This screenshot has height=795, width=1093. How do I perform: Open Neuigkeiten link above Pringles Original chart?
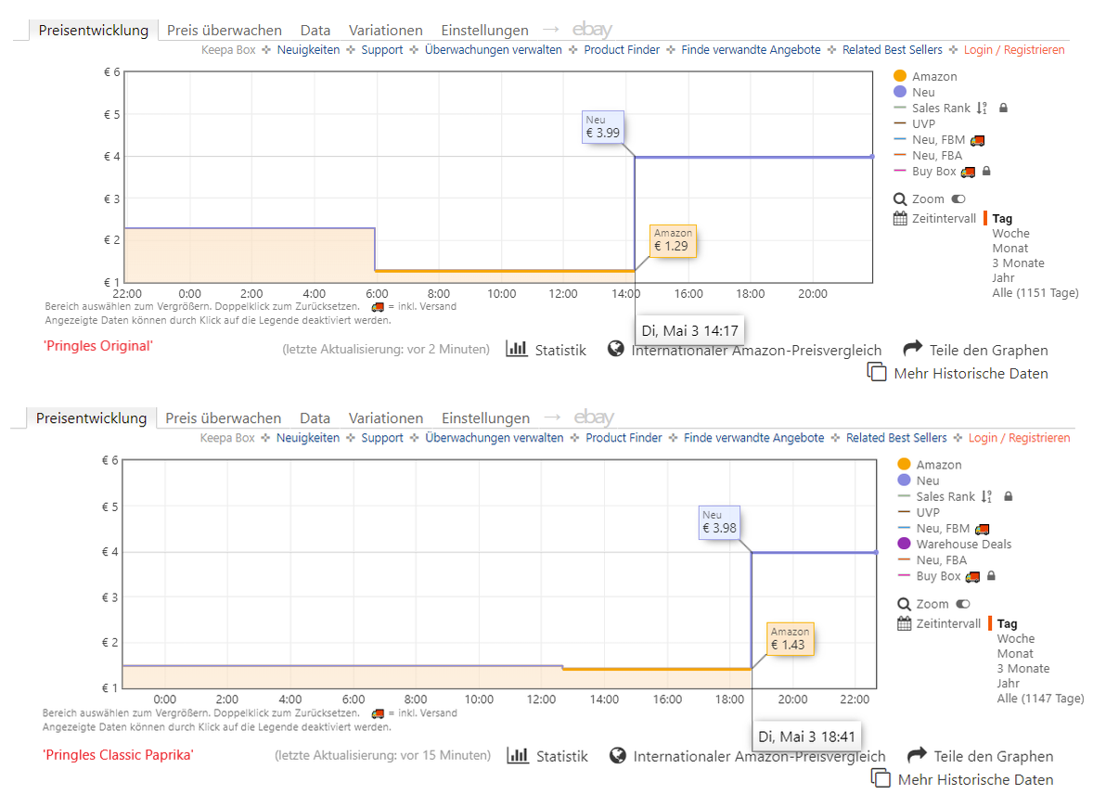pos(308,50)
